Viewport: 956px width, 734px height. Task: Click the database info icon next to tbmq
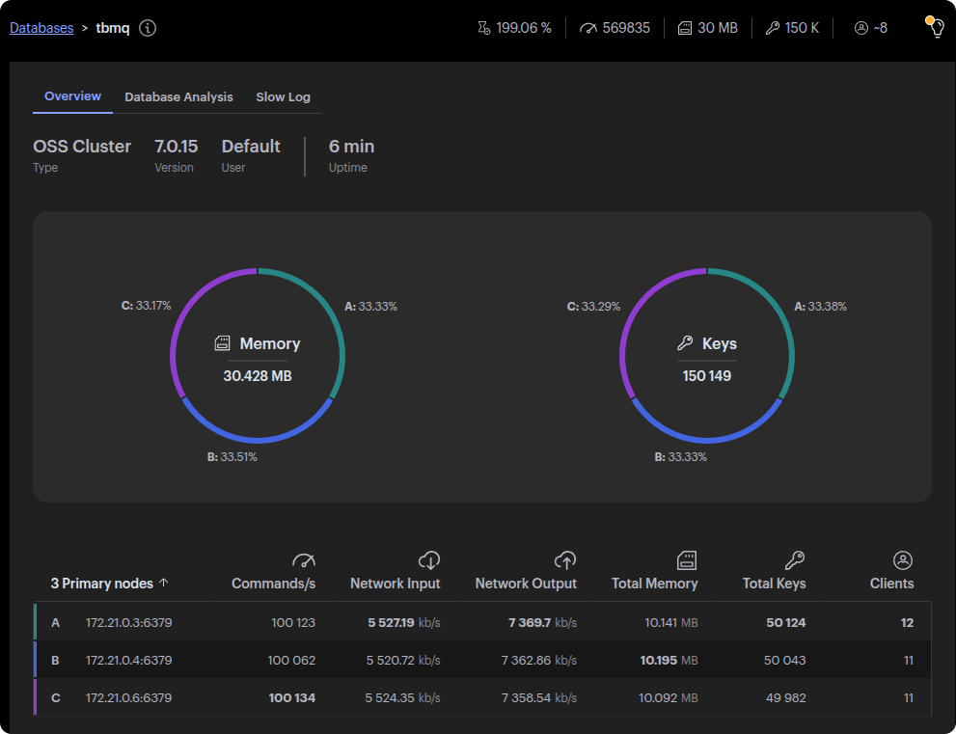coord(148,28)
